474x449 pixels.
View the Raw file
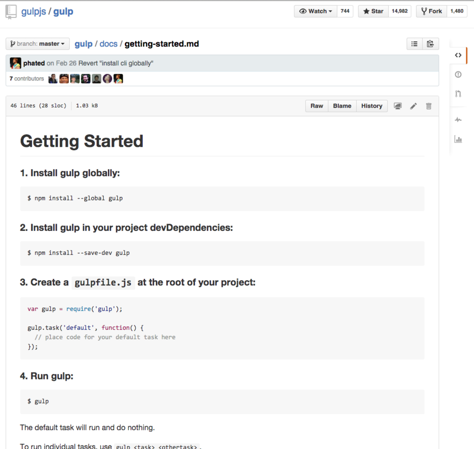(x=316, y=106)
